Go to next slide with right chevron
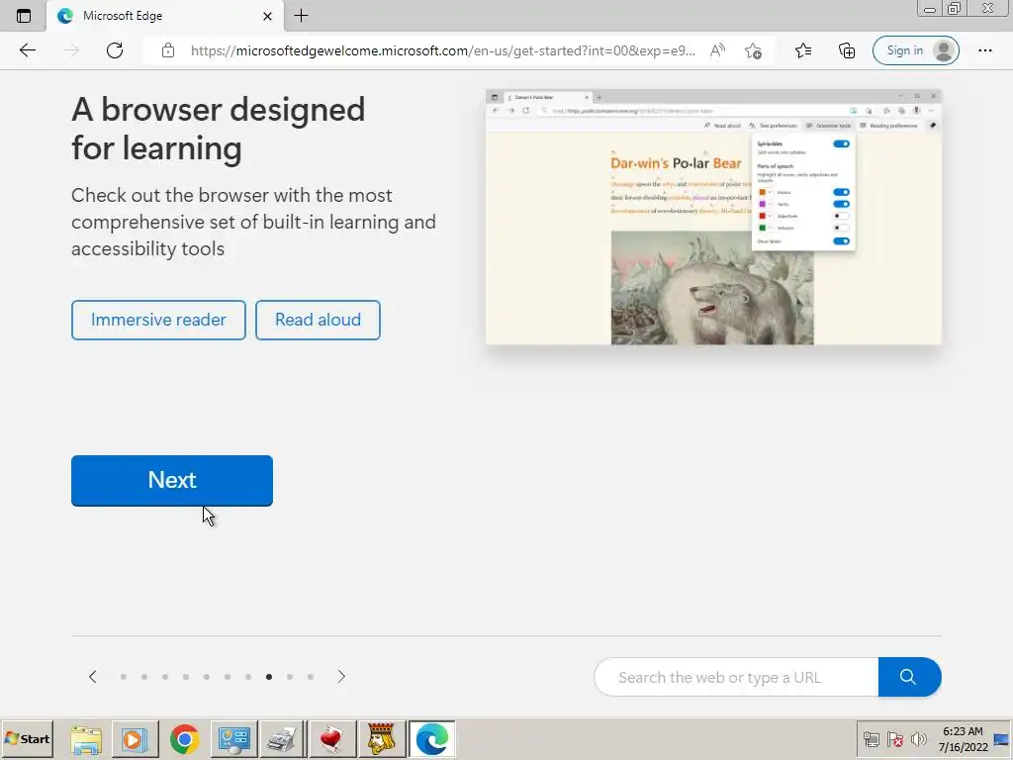 tap(341, 677)
